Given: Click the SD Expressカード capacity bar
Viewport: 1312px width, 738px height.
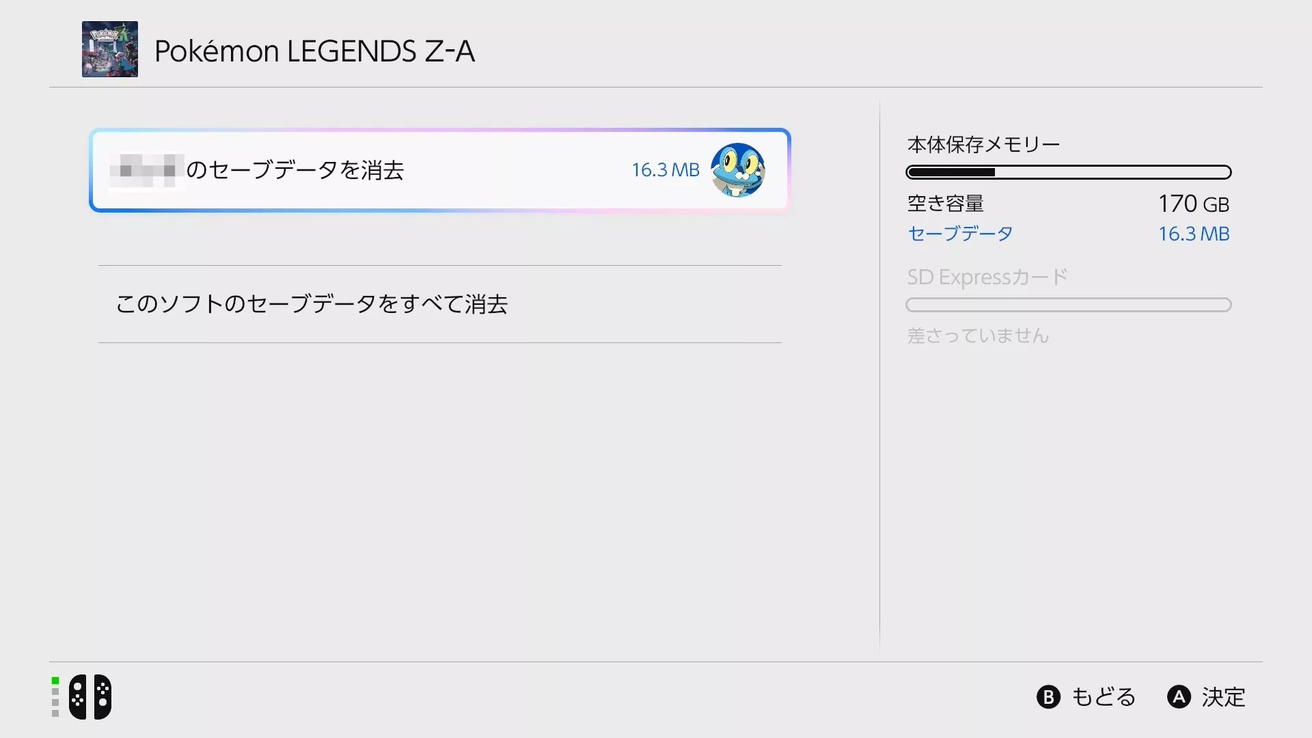Looking at the screenshot, I should (x=1068, y=305).
